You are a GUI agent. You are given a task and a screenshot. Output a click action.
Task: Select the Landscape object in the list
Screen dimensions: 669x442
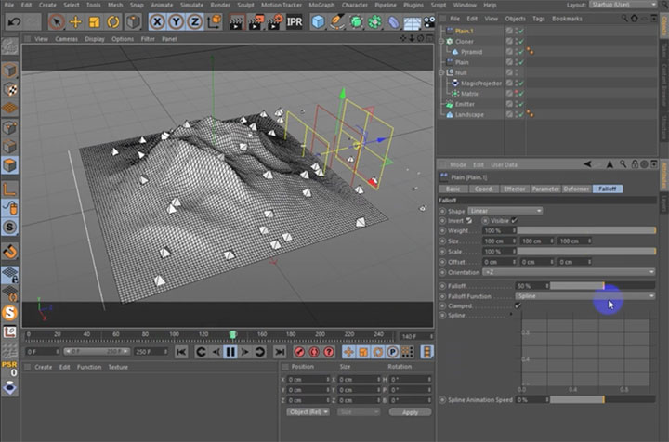point(469,115)
